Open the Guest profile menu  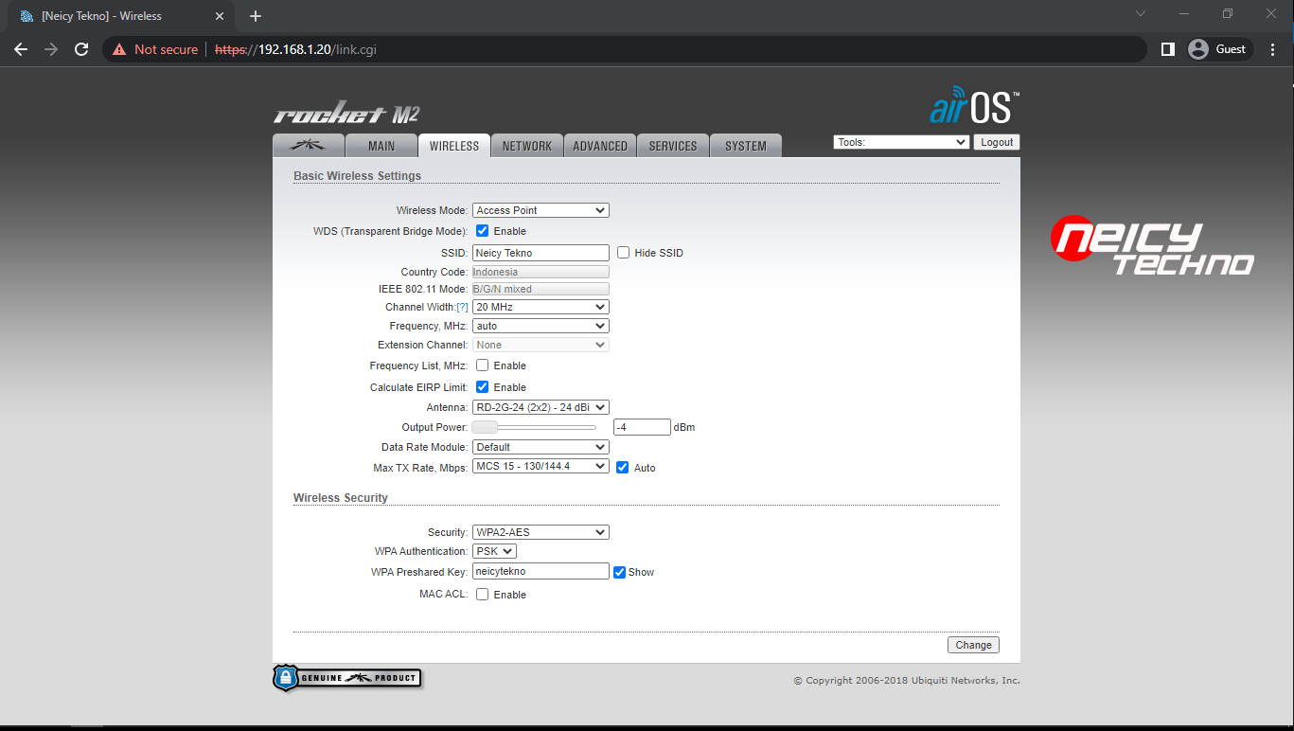pyautogui.click(x=1219, y=49)
